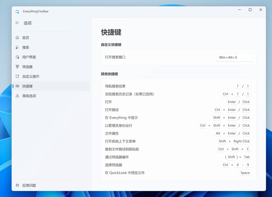This screenshot has width=272, height=197.
Task: Click the bug icon beside 反馈问题
Action: (x=17, y=185)
